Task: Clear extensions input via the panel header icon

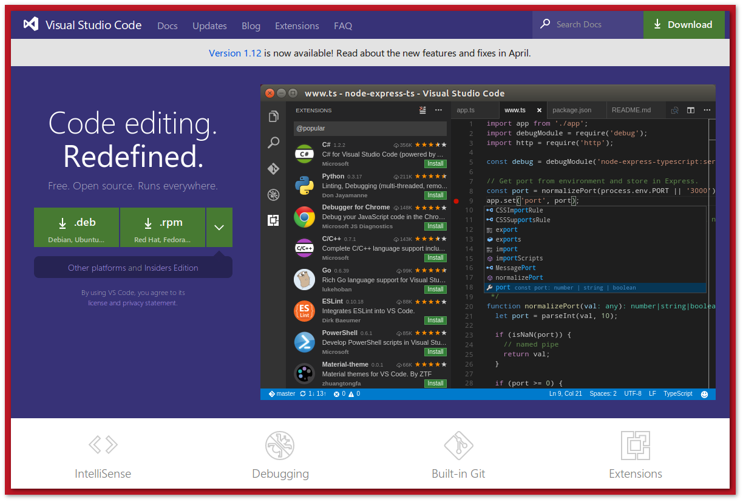Action: click(423, 110)
